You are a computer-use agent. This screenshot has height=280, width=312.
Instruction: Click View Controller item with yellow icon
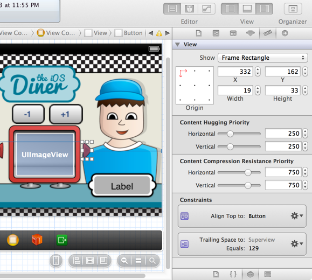tap(56, 33)
